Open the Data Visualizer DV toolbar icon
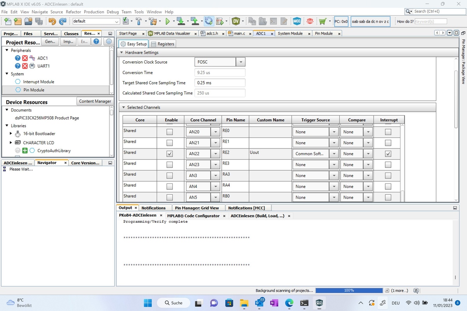The image size is (467, 311). 236,21
